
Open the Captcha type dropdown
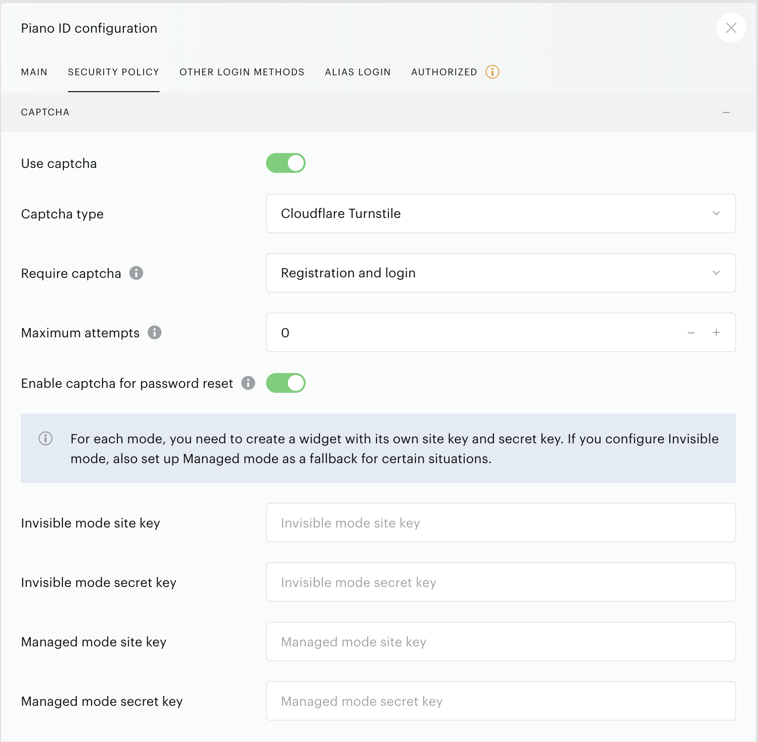click(501, 213)
